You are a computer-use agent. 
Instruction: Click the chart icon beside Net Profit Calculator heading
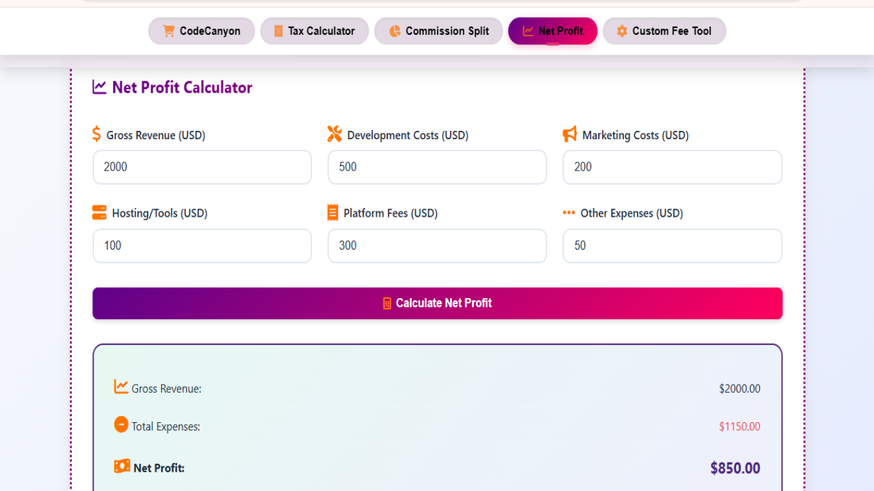[100, 87]
